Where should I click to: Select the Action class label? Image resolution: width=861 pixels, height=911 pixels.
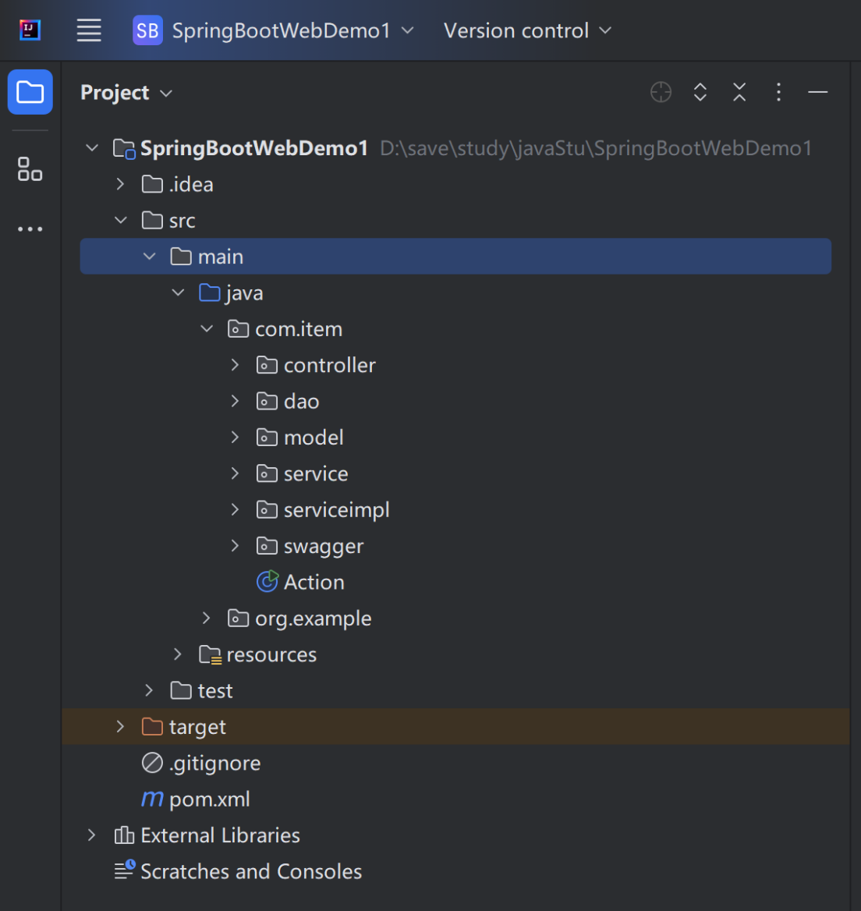[x=314, y=582]
